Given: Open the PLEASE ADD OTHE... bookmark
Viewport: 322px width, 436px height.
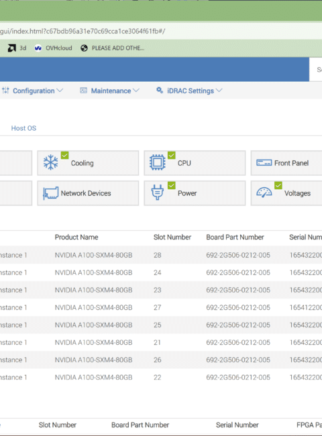Looking at the screenshot, I should (112, 48).
